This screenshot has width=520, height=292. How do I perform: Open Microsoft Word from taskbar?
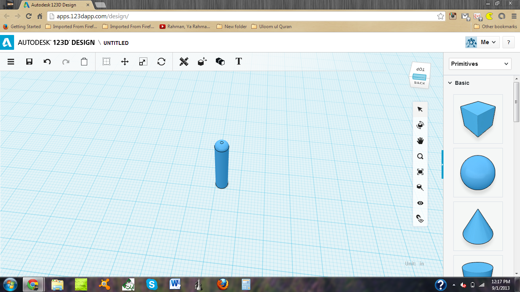(x=175, y=284)
